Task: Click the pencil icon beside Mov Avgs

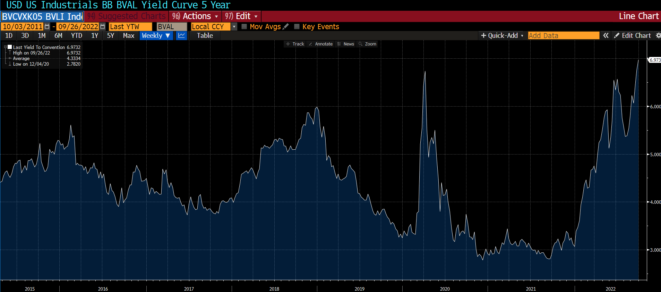Action: click(x=286, y=27)
